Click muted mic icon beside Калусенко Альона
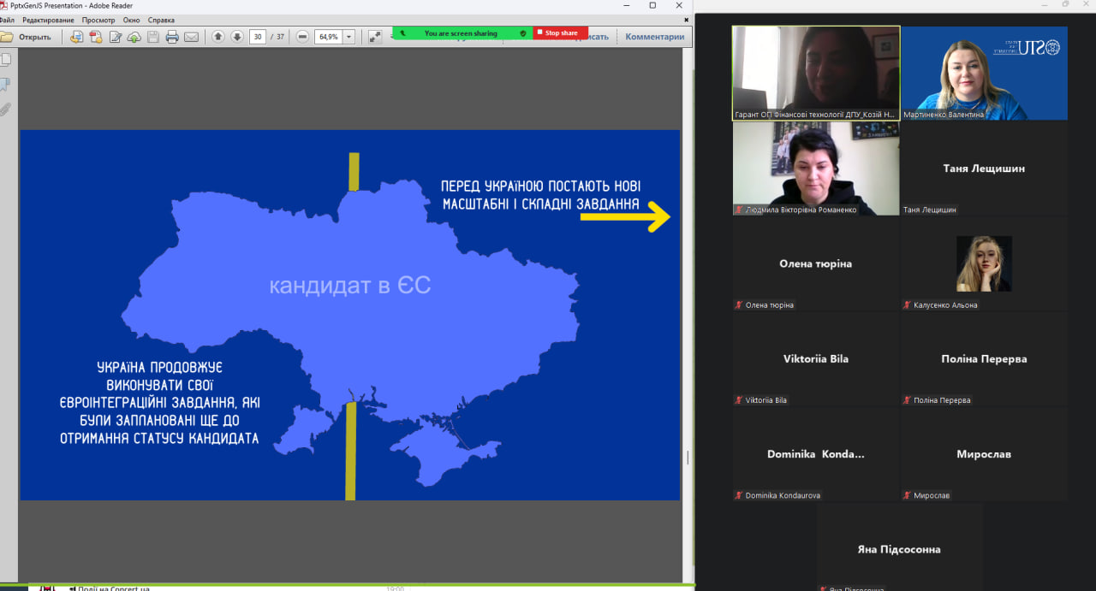This screenshot has height=591, width=1096. (907, 305)
